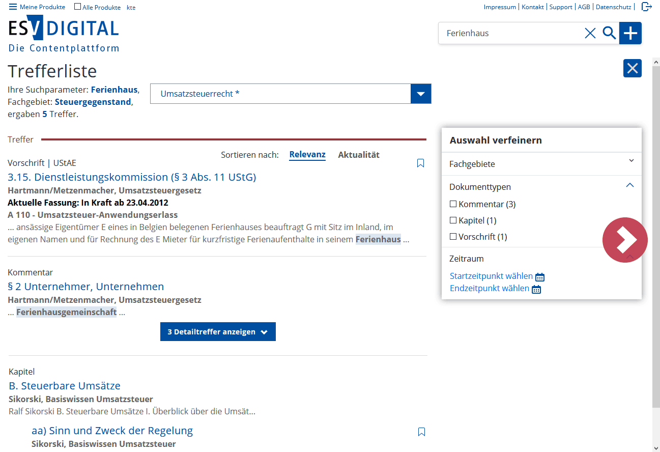Click Endzeitpunkt wählen link

(x=490, y=288)
